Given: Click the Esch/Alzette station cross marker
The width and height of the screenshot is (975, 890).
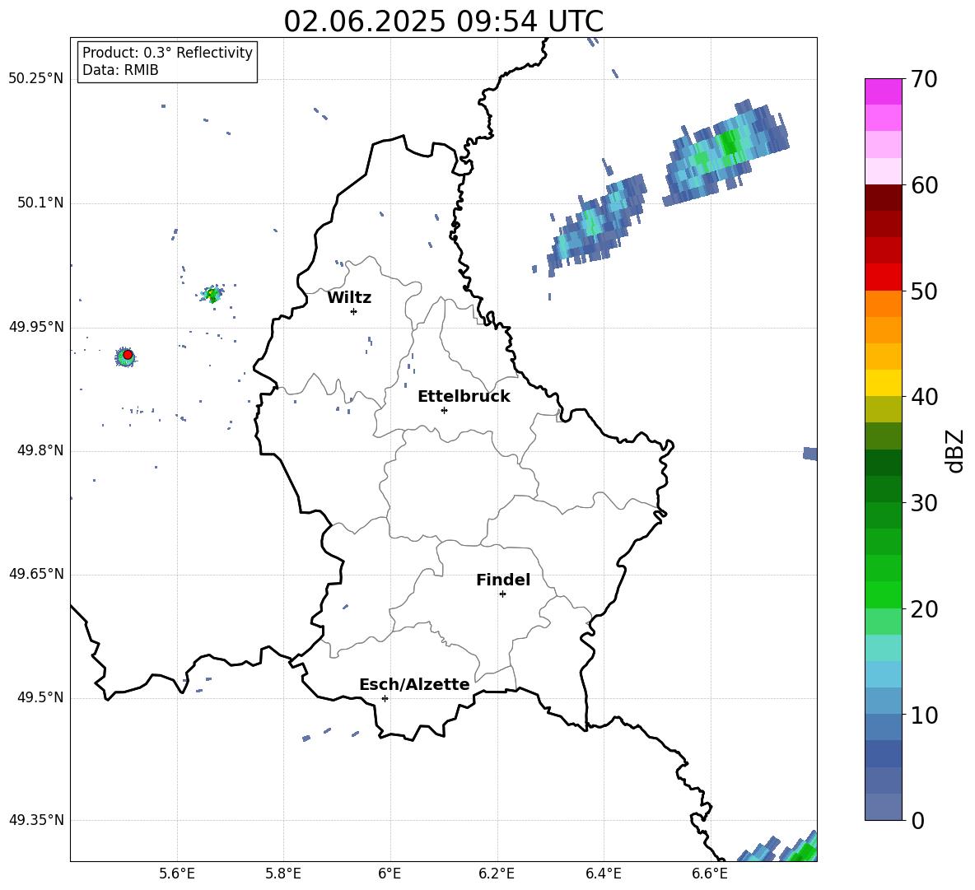Looking at the screenshot, I should (x=385, y=698).
